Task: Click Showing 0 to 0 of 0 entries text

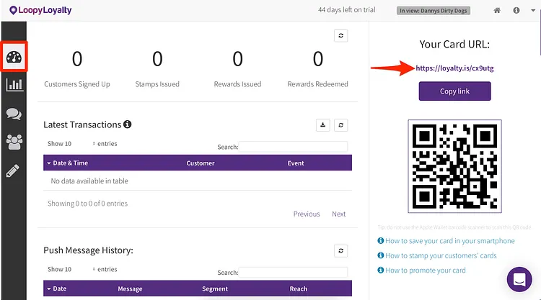Action: coord(87,204)
